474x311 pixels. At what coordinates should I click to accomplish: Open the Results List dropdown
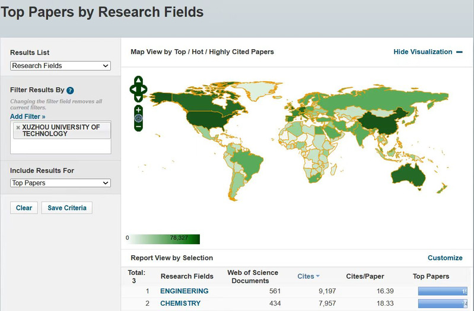(61, 66)
